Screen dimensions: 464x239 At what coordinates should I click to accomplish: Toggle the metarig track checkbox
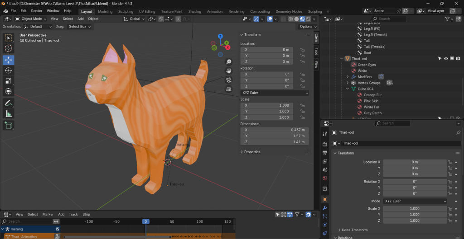[x=58, y=229]
